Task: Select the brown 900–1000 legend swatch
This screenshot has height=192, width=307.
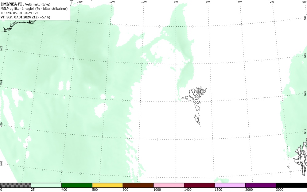Action: pyautogui.click(x=138, y=185)
